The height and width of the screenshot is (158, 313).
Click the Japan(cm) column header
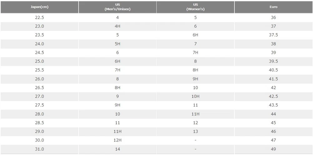[x=39, y=7]
